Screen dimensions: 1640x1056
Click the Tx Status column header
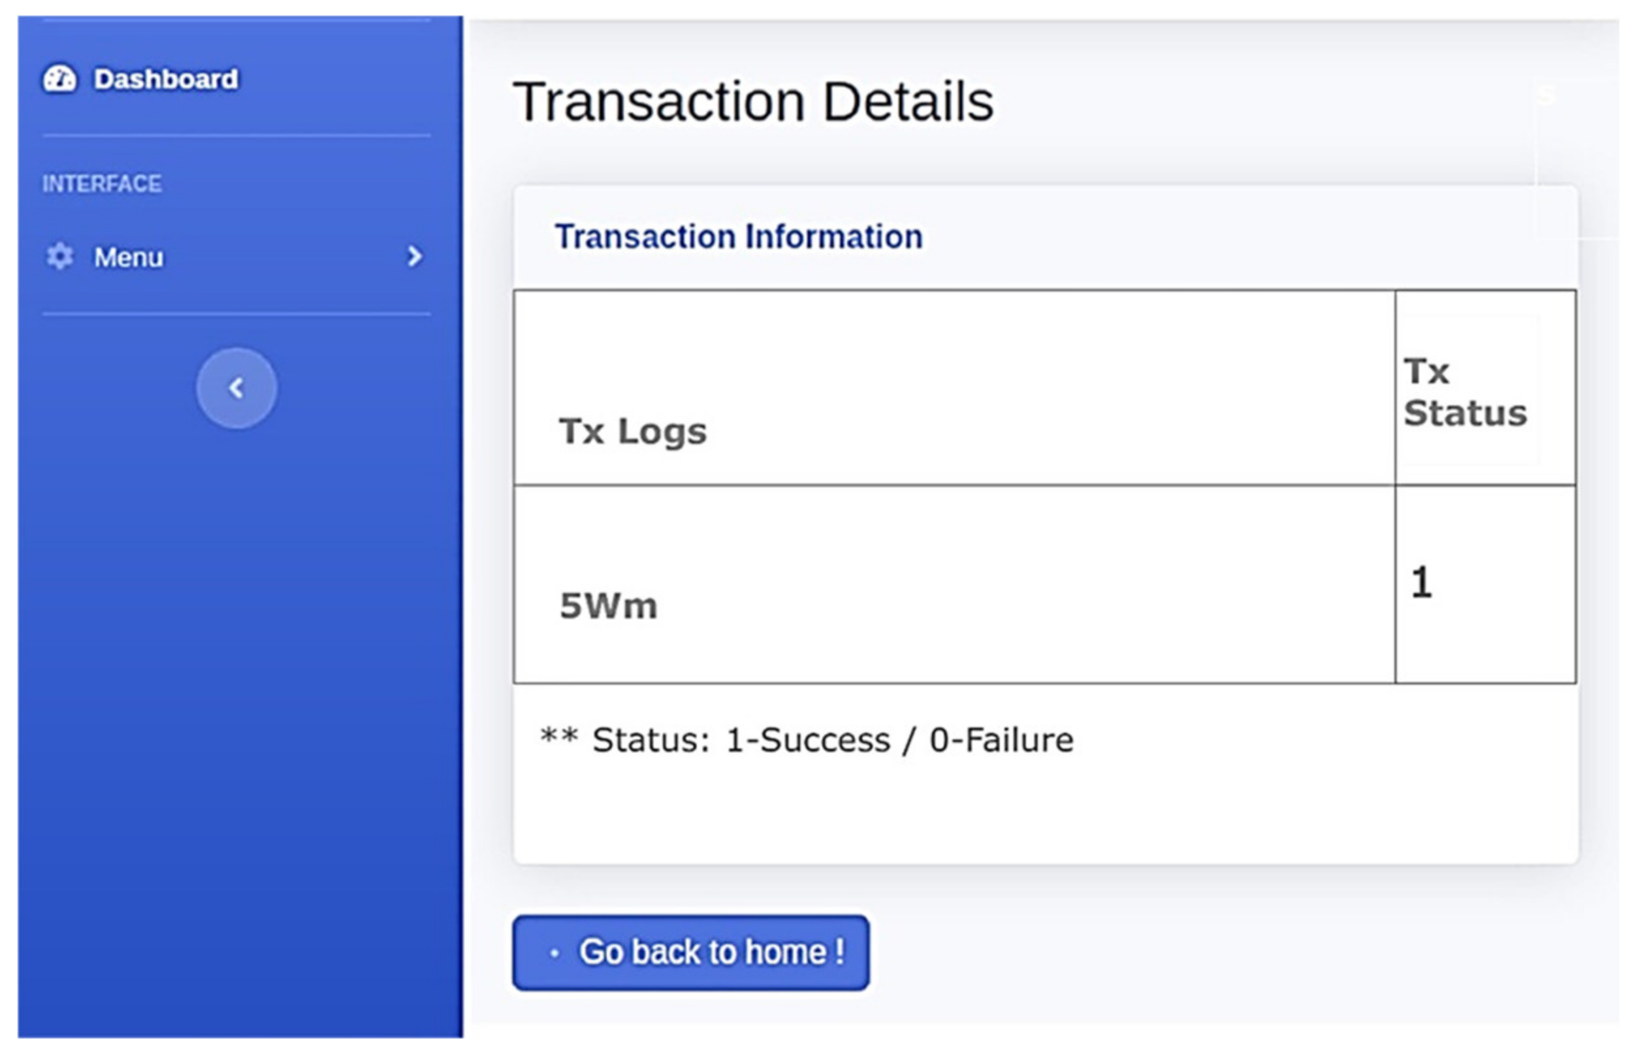(1464, 392)
